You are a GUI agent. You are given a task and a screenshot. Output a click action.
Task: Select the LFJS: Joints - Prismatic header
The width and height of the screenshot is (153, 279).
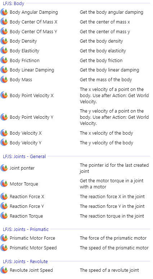click(26, 229)
